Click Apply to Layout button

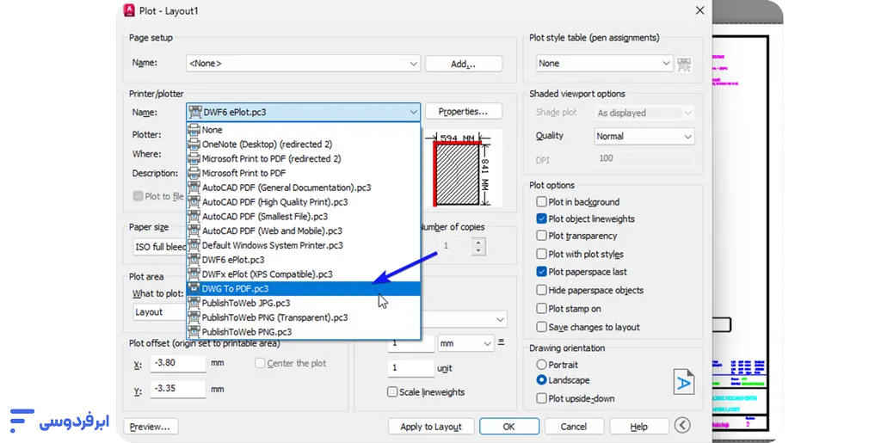[431, 427]
